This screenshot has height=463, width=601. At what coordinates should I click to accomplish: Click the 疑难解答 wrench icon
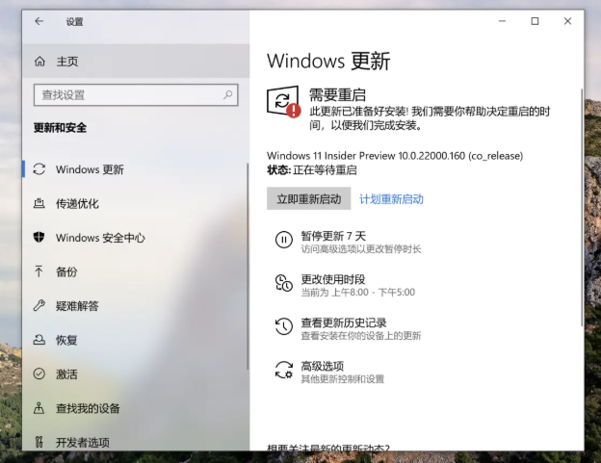[x=39, y=305]
